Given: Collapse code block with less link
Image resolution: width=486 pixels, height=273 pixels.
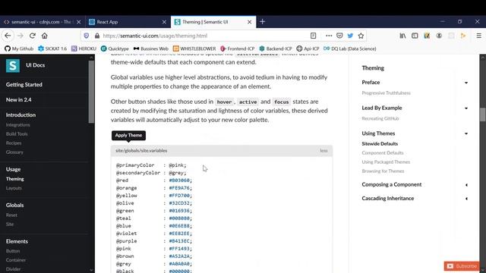Looking at the screenshot, I should 323,150.
